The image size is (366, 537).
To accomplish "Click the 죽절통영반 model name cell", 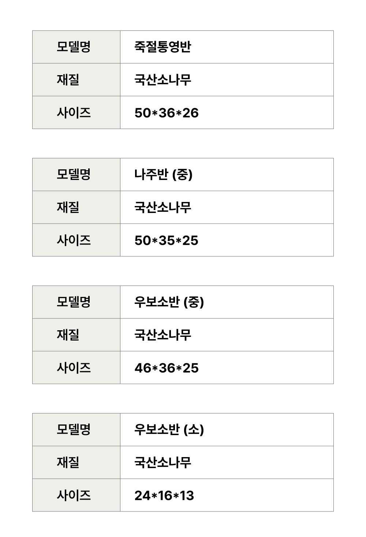I will point(163,47).
